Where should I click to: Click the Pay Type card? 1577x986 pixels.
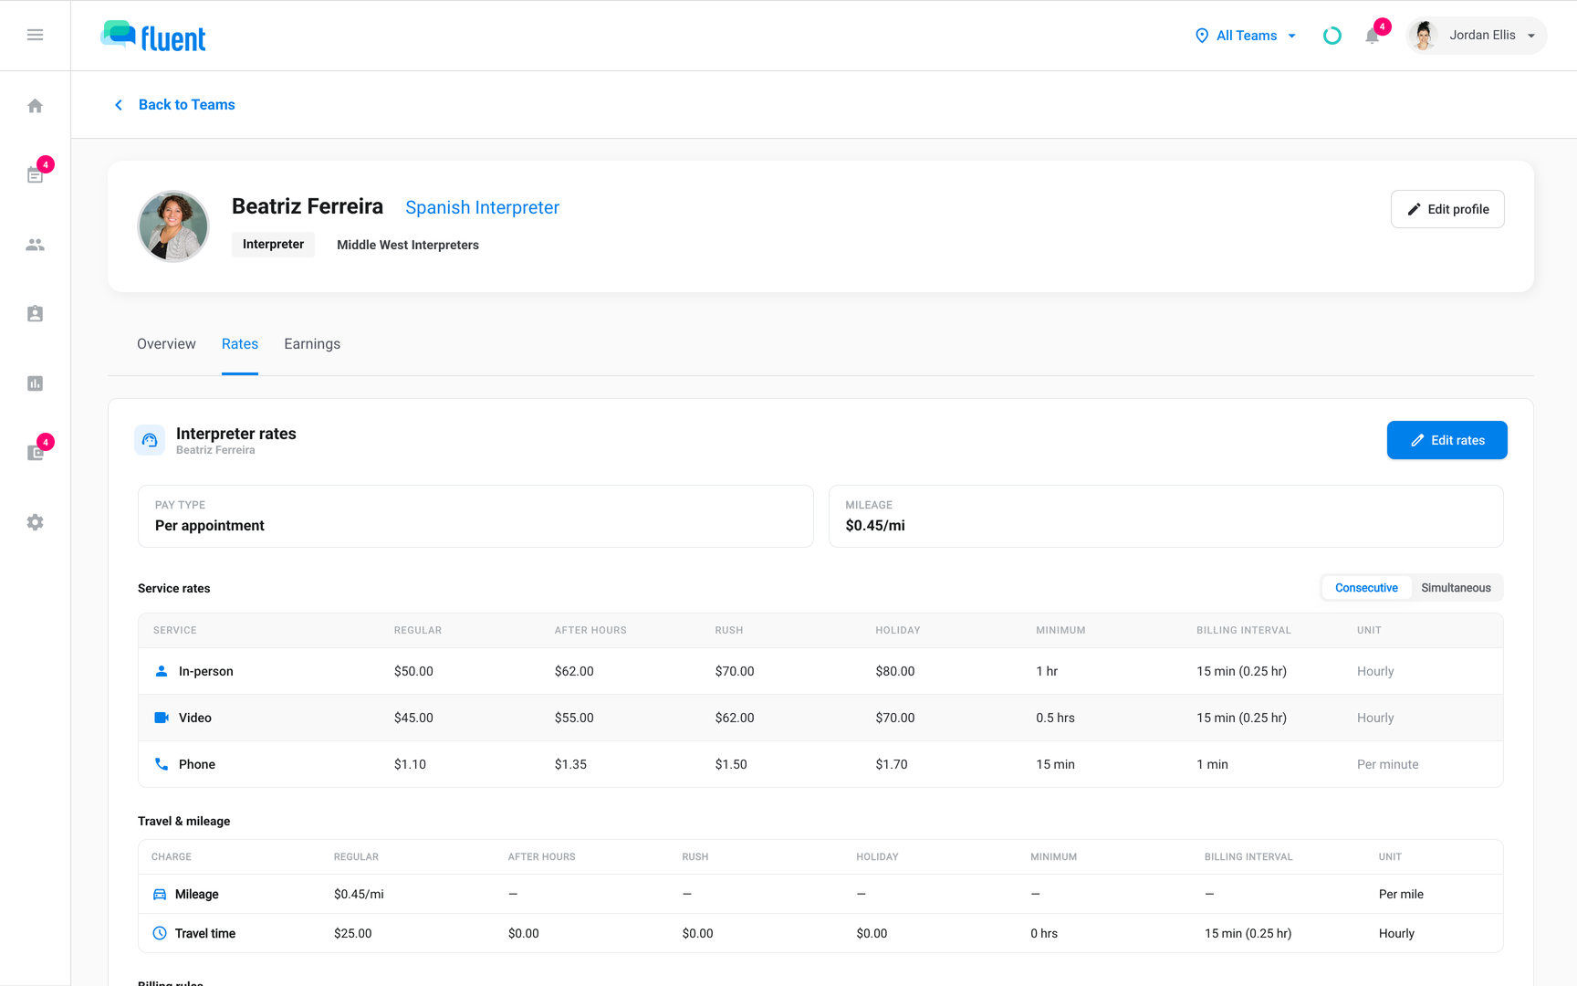475,517
